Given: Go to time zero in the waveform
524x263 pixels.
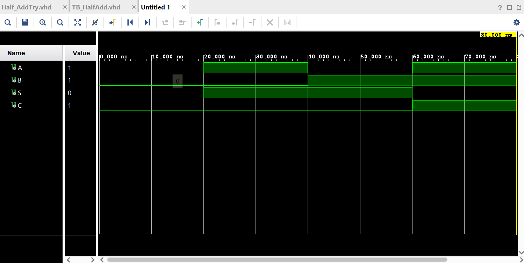Looking at the screenshot, I should [130, 22].
